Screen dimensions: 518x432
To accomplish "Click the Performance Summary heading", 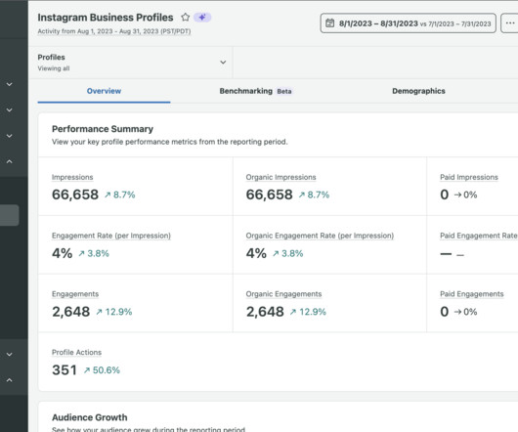I will [103, 129].
